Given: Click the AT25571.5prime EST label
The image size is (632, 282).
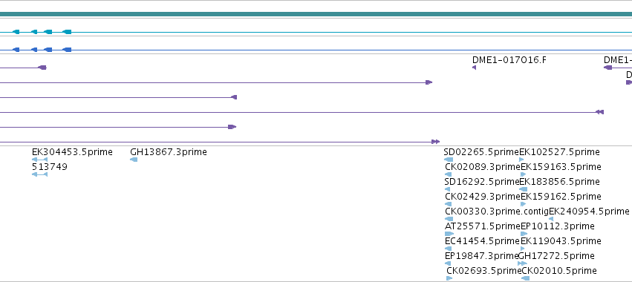Looking at the screenshot, I should tap(483, 226).
